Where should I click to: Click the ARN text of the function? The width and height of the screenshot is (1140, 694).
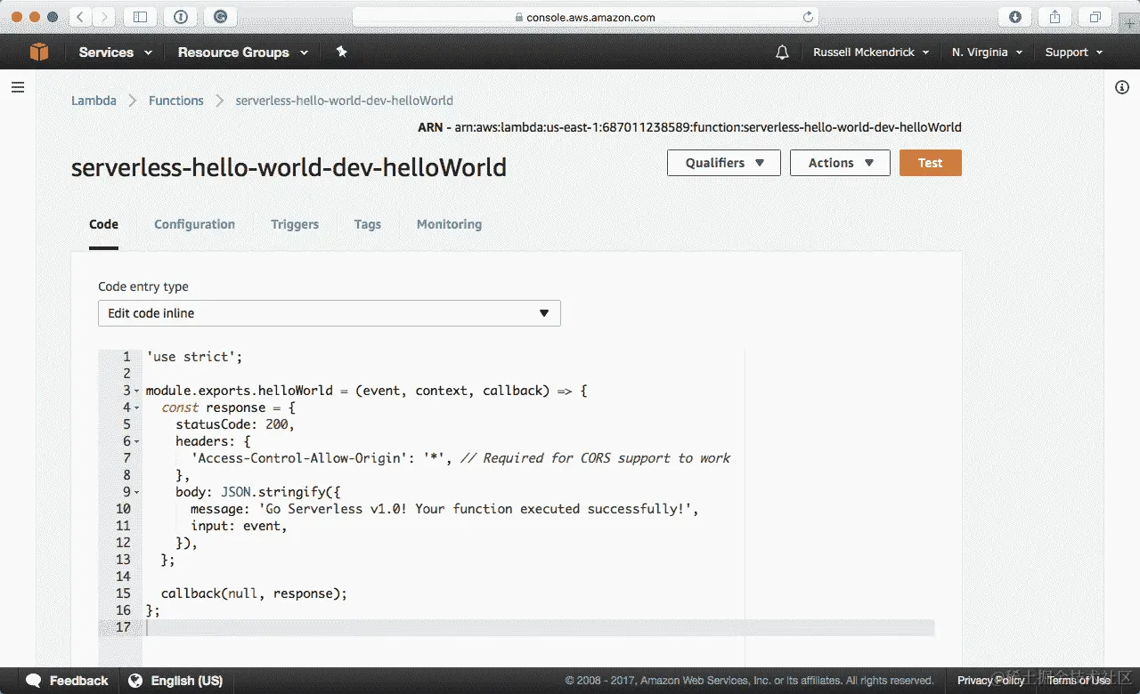689,127
